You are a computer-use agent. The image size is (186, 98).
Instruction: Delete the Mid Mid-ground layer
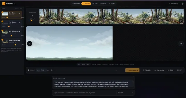[x=20, y=32]
